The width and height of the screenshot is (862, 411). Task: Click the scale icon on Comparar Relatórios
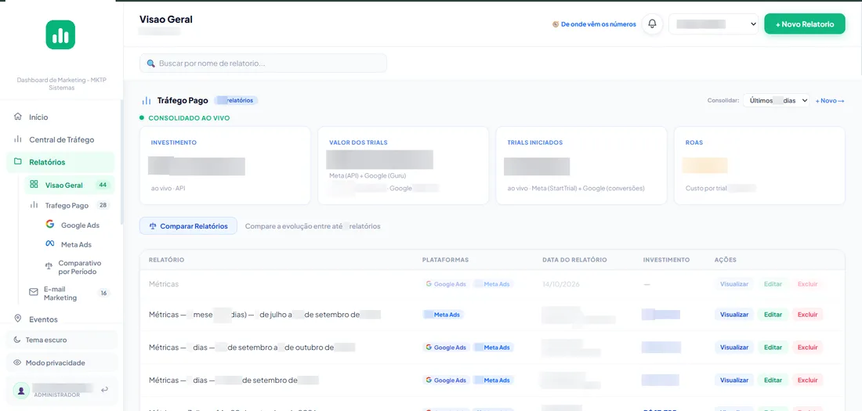click(153, 225)
